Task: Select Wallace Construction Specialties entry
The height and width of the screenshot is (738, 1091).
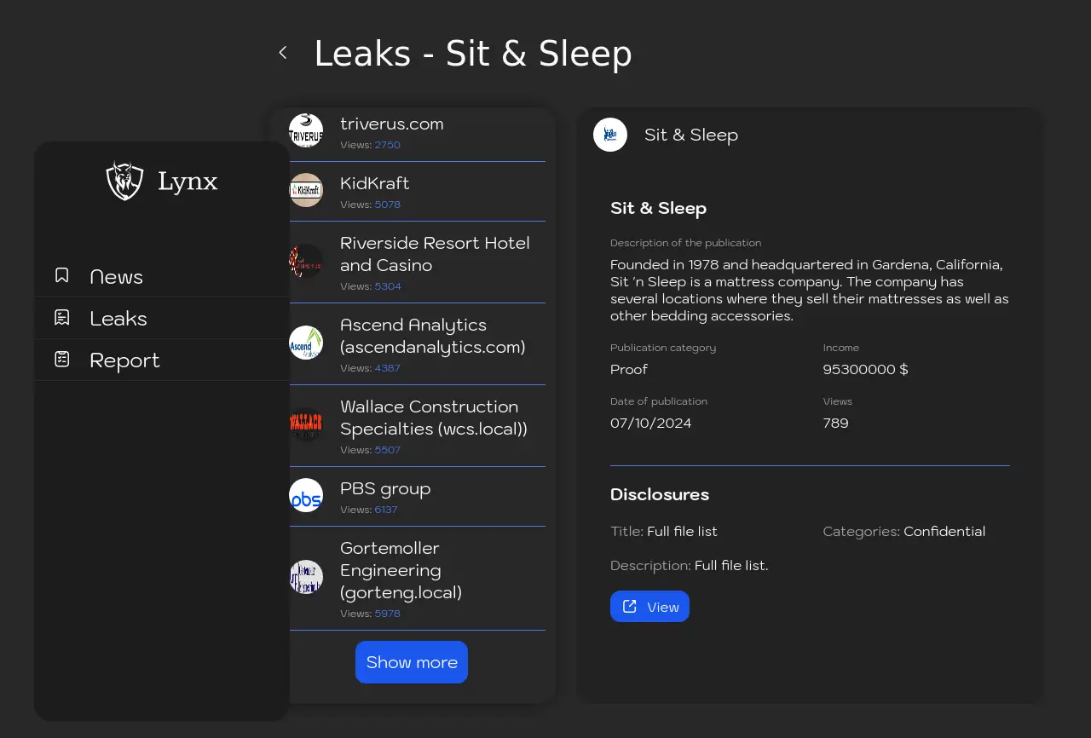Action: [x=433, y=418]
